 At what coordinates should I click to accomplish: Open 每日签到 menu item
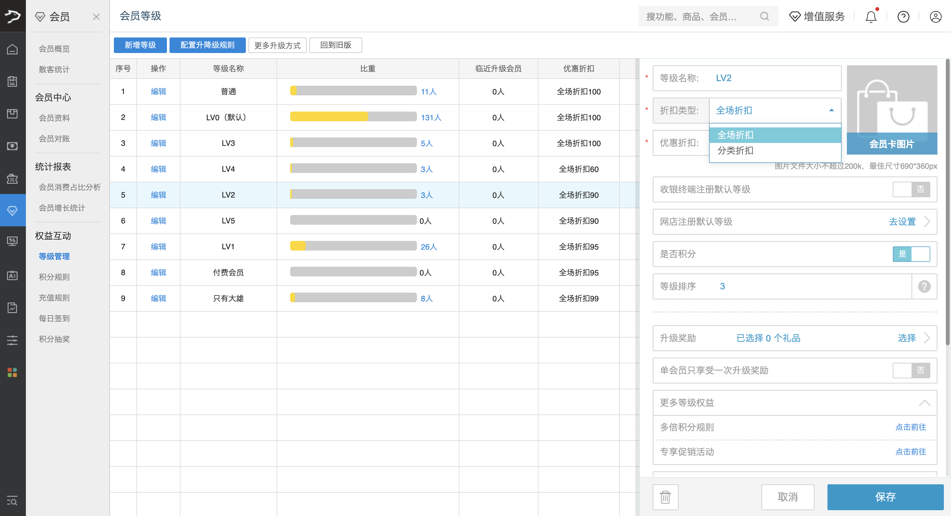pyautogui.click(x=54, y=318)
